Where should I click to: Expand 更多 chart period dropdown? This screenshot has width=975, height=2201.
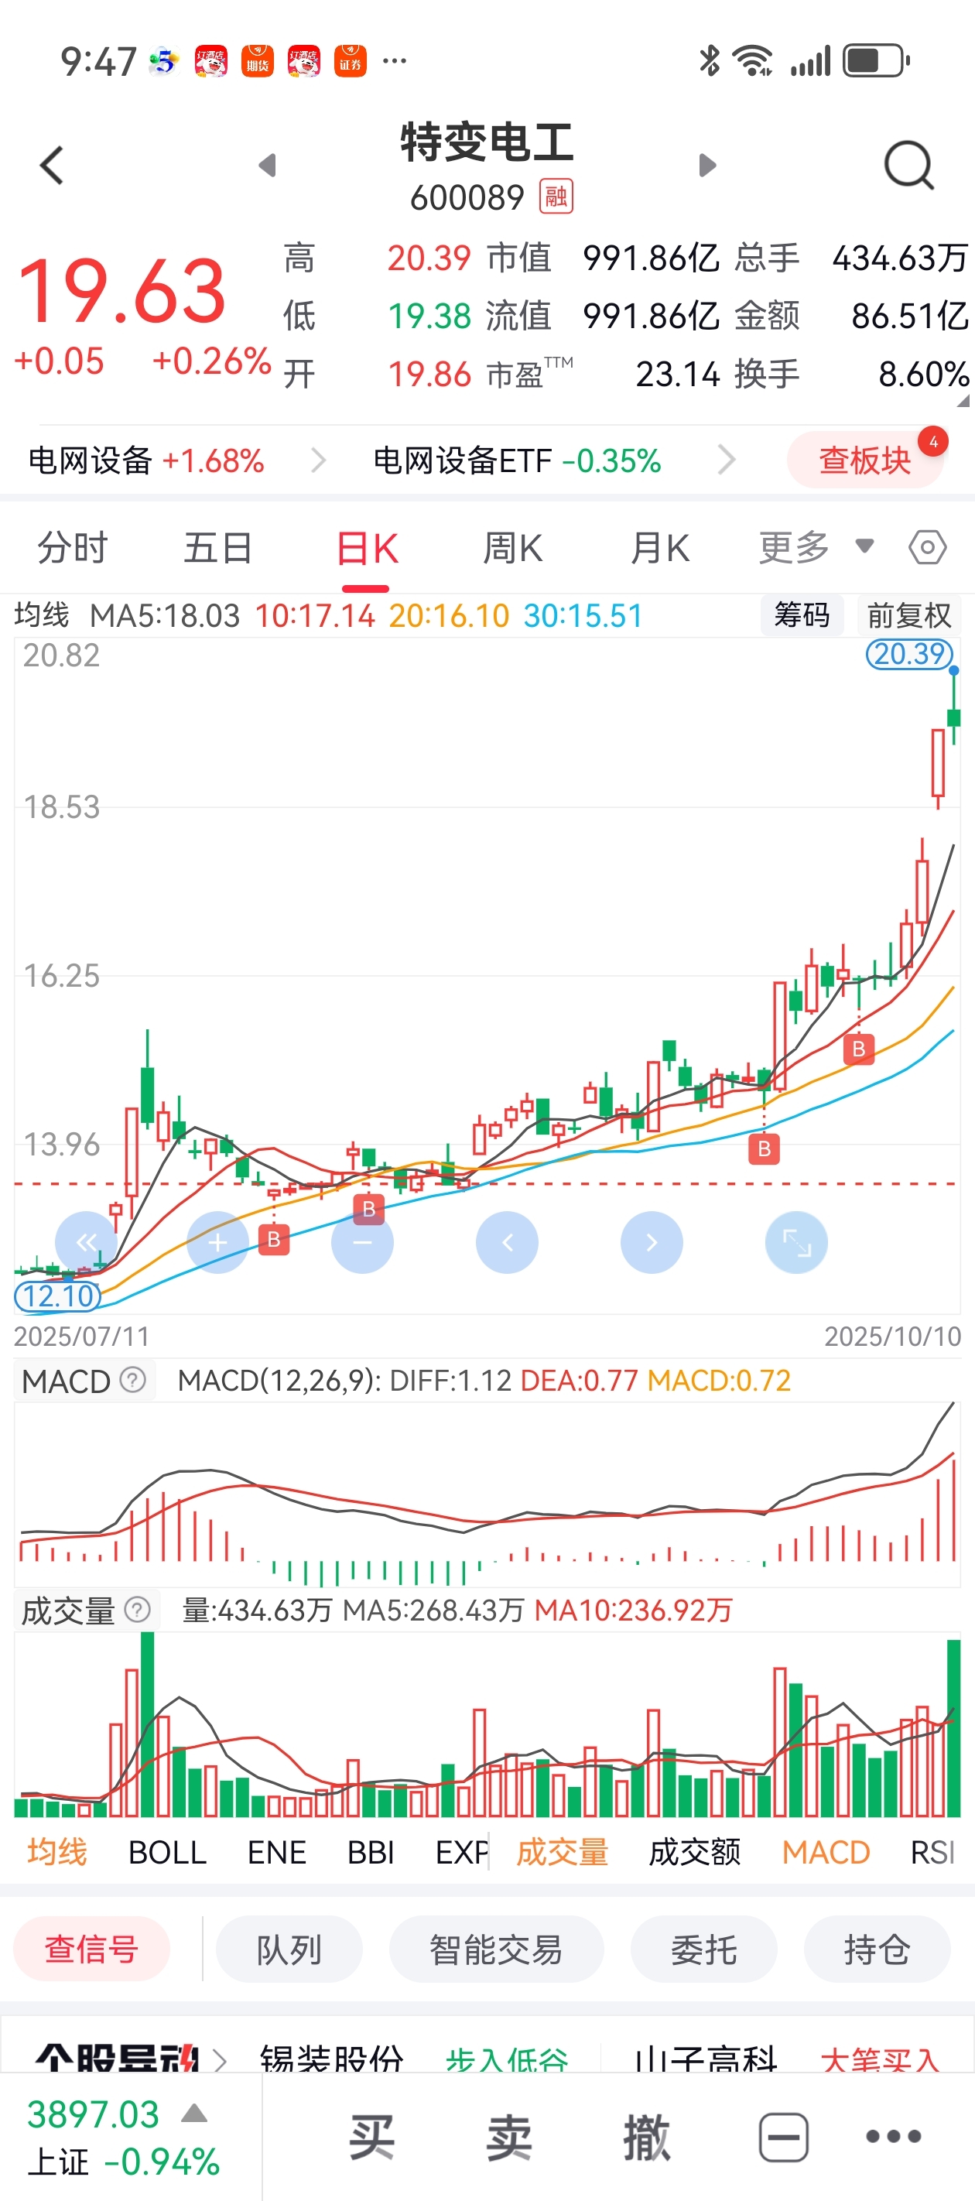click(816, 547)
